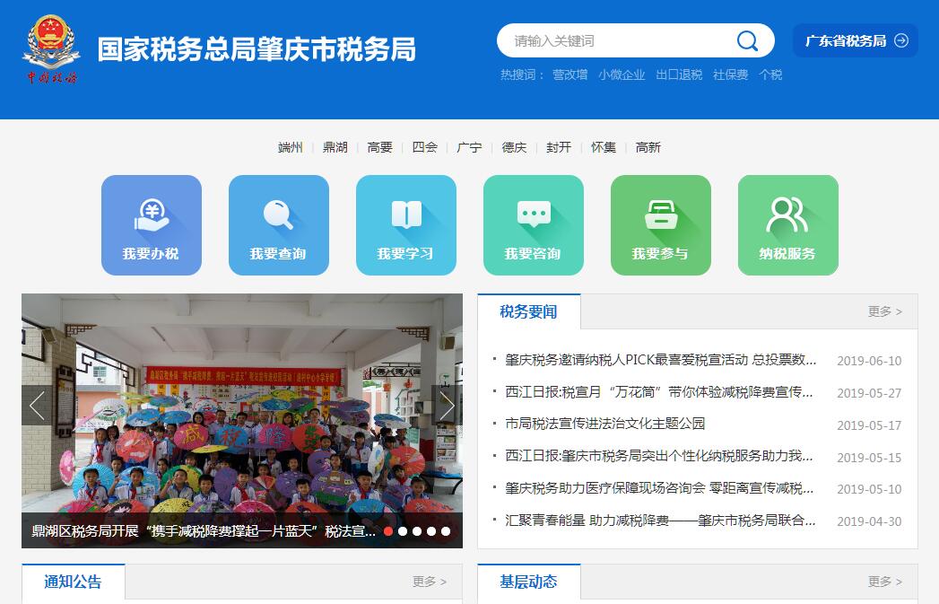Click the site title 国家税务总局肇庆市税务局
The height and width of the screenshot is (604, 939).
[x=256, y=49]
